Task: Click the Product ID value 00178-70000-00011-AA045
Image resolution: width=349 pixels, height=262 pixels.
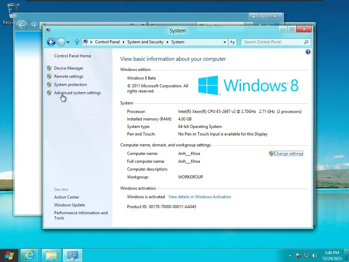Action: pyautogui.click(x=172, y=207)
